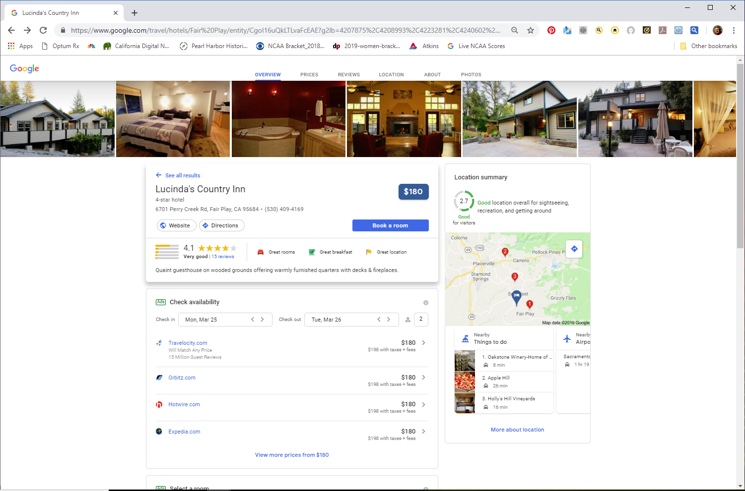This screenshot has width=745, height=491.
Task: Expand Travelocity offer chevron
Action: pos(423,343)
